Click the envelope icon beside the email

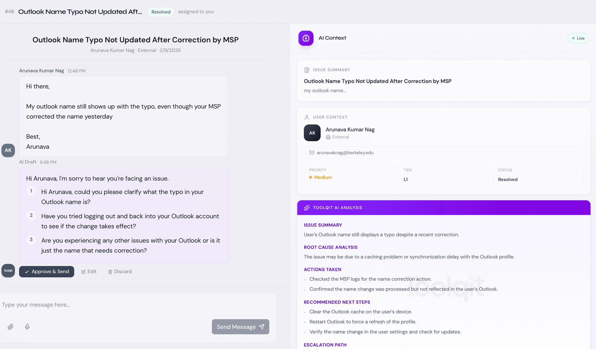[312, 153]
